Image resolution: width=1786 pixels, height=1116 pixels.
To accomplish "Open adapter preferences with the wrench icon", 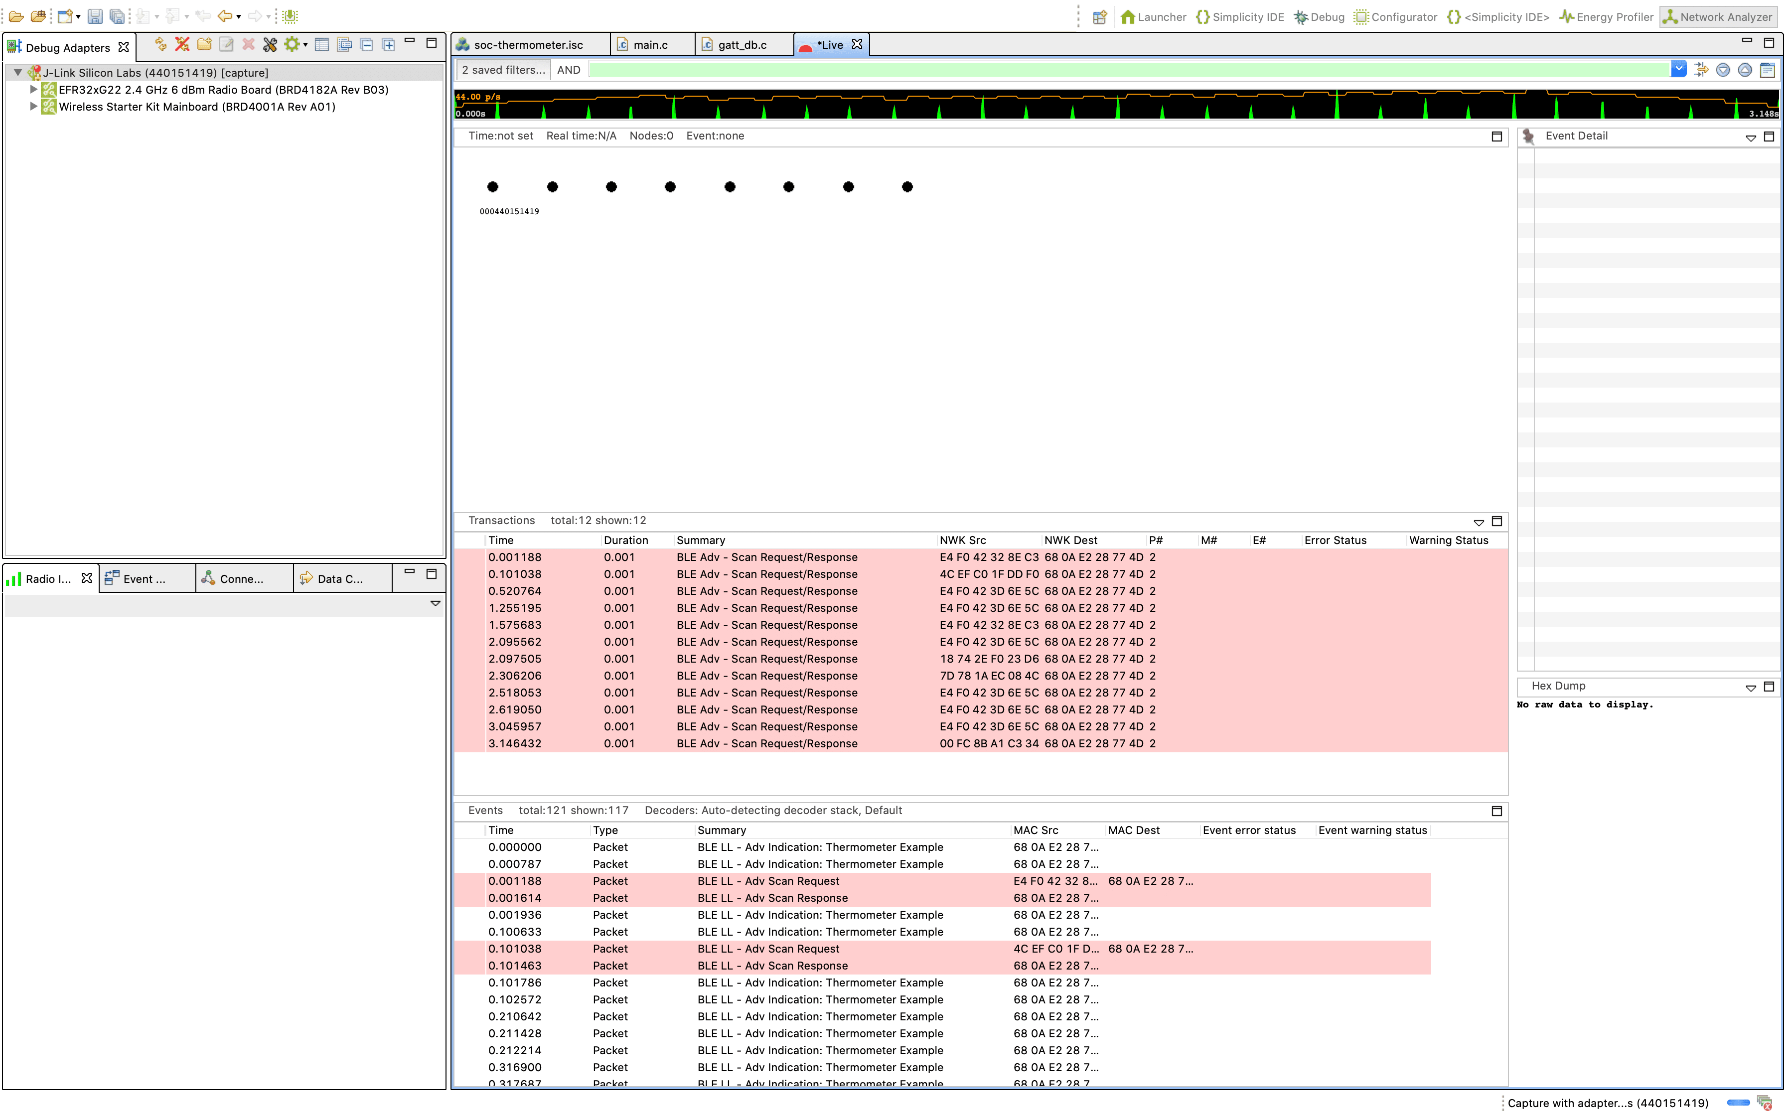I will click(270, 44).
